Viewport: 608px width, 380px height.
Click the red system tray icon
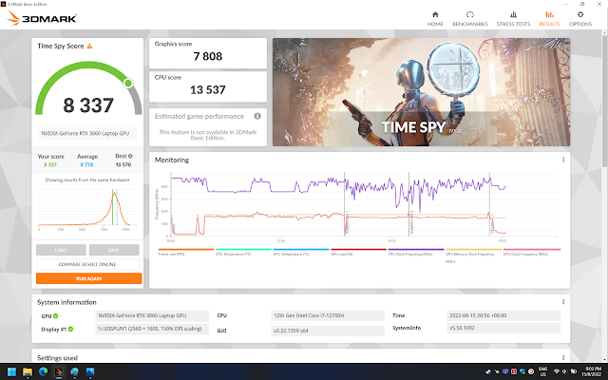(x=514, y=371)
